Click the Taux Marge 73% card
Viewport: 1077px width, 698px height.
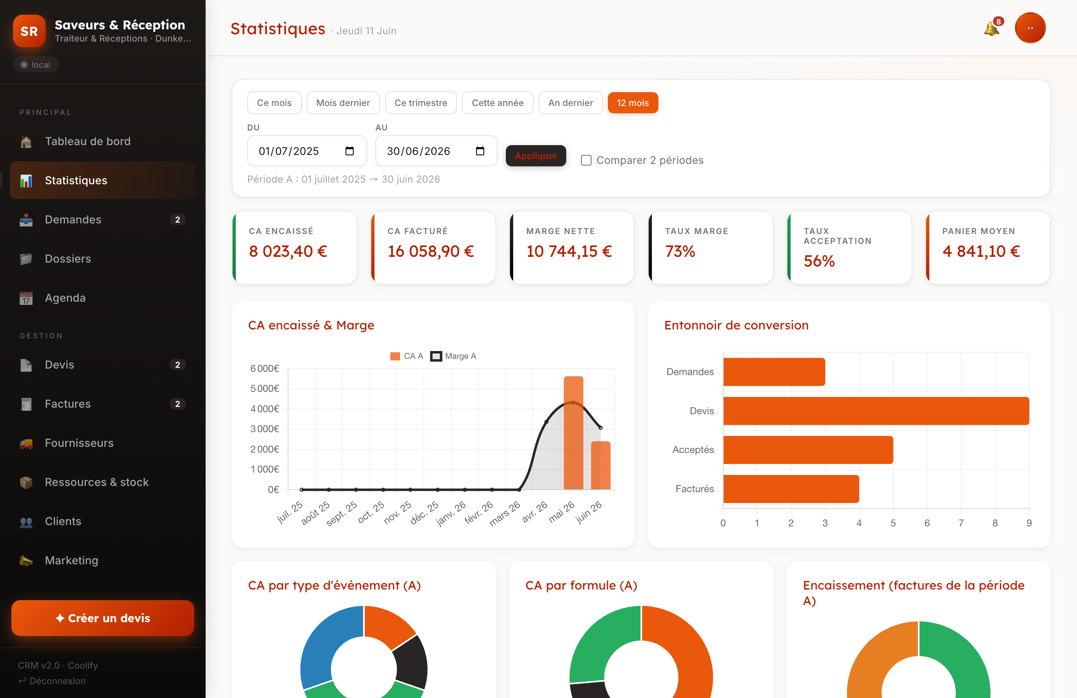click(711, 247)
